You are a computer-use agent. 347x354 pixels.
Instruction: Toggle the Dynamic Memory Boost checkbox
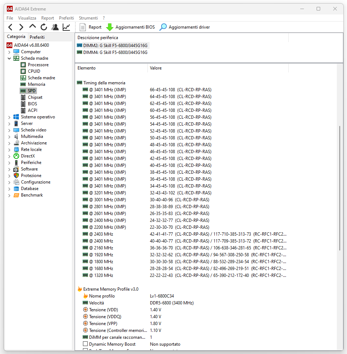pyautogui.click(x=85, y=344)
